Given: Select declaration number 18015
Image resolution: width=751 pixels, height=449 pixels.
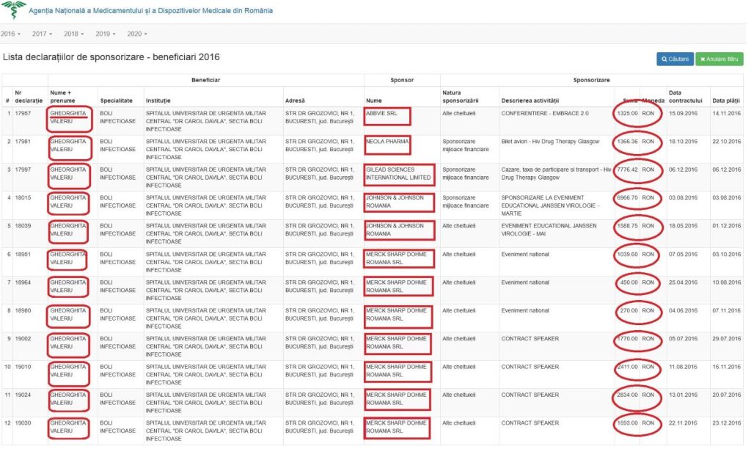Looking at the screenshot, I should 23,198.
